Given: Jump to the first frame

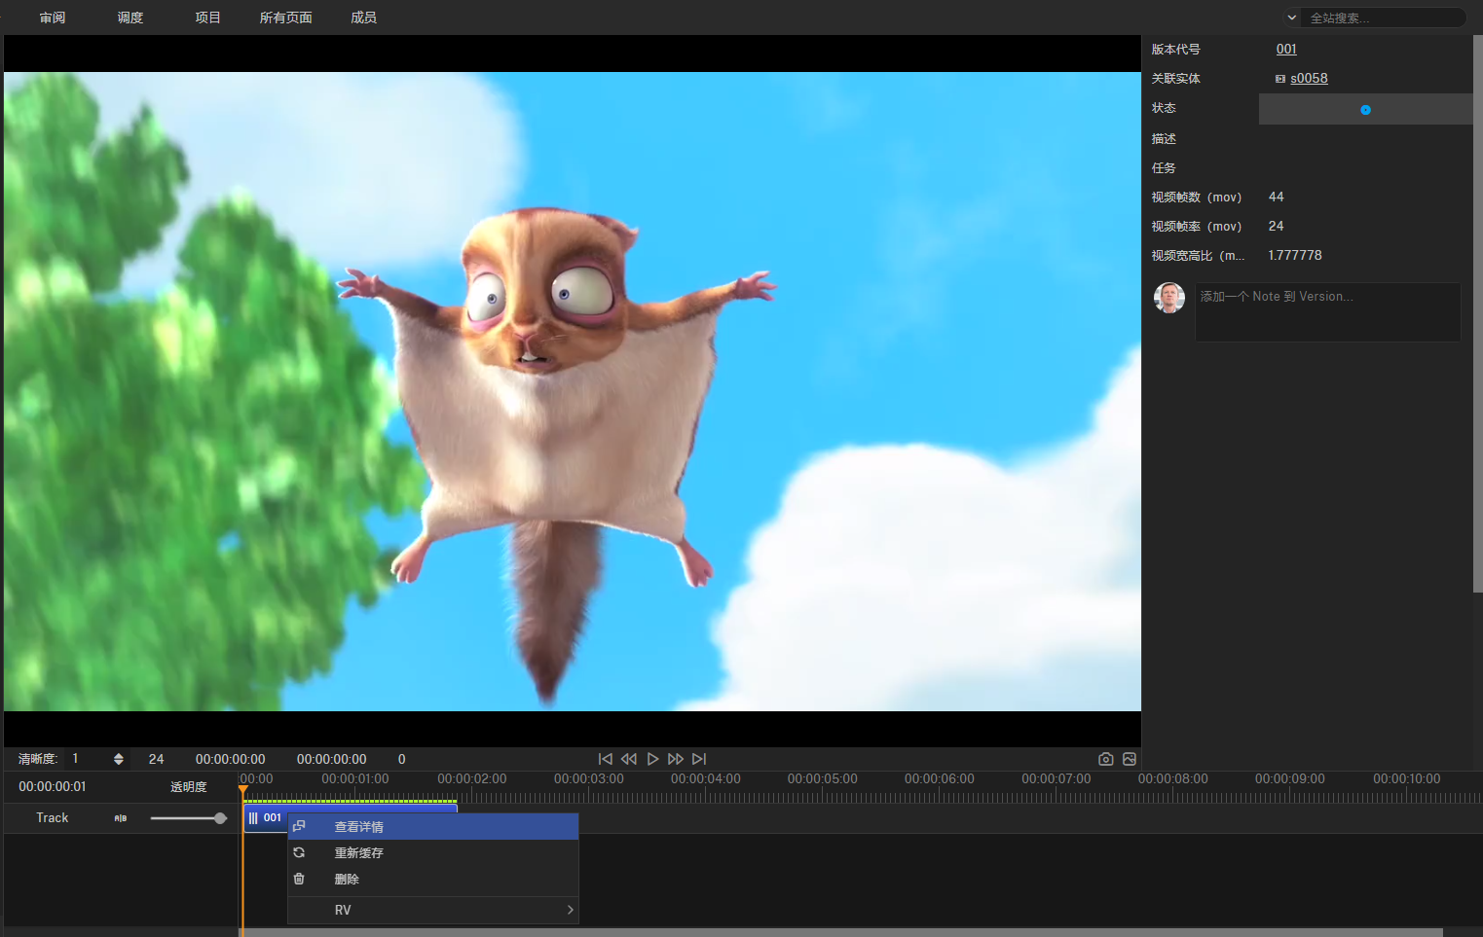Looking at the screenshot, I should pos(605,759).
